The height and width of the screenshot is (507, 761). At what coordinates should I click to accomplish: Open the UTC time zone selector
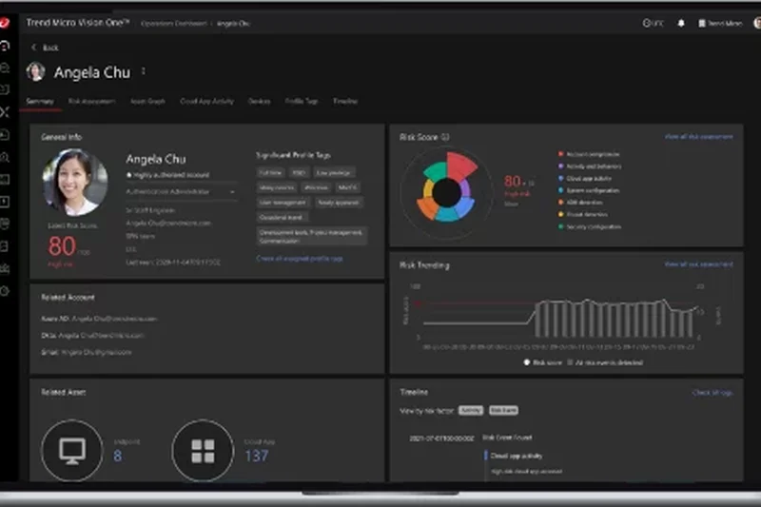click(654, 23)
